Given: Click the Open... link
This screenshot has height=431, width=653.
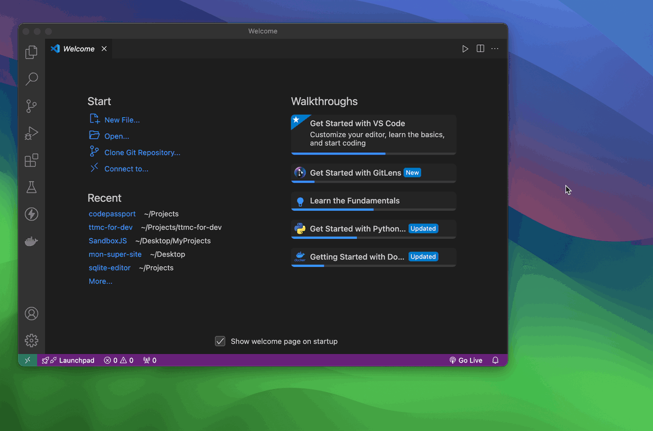Looking at the screenshot, I should [x=117, y=137].
